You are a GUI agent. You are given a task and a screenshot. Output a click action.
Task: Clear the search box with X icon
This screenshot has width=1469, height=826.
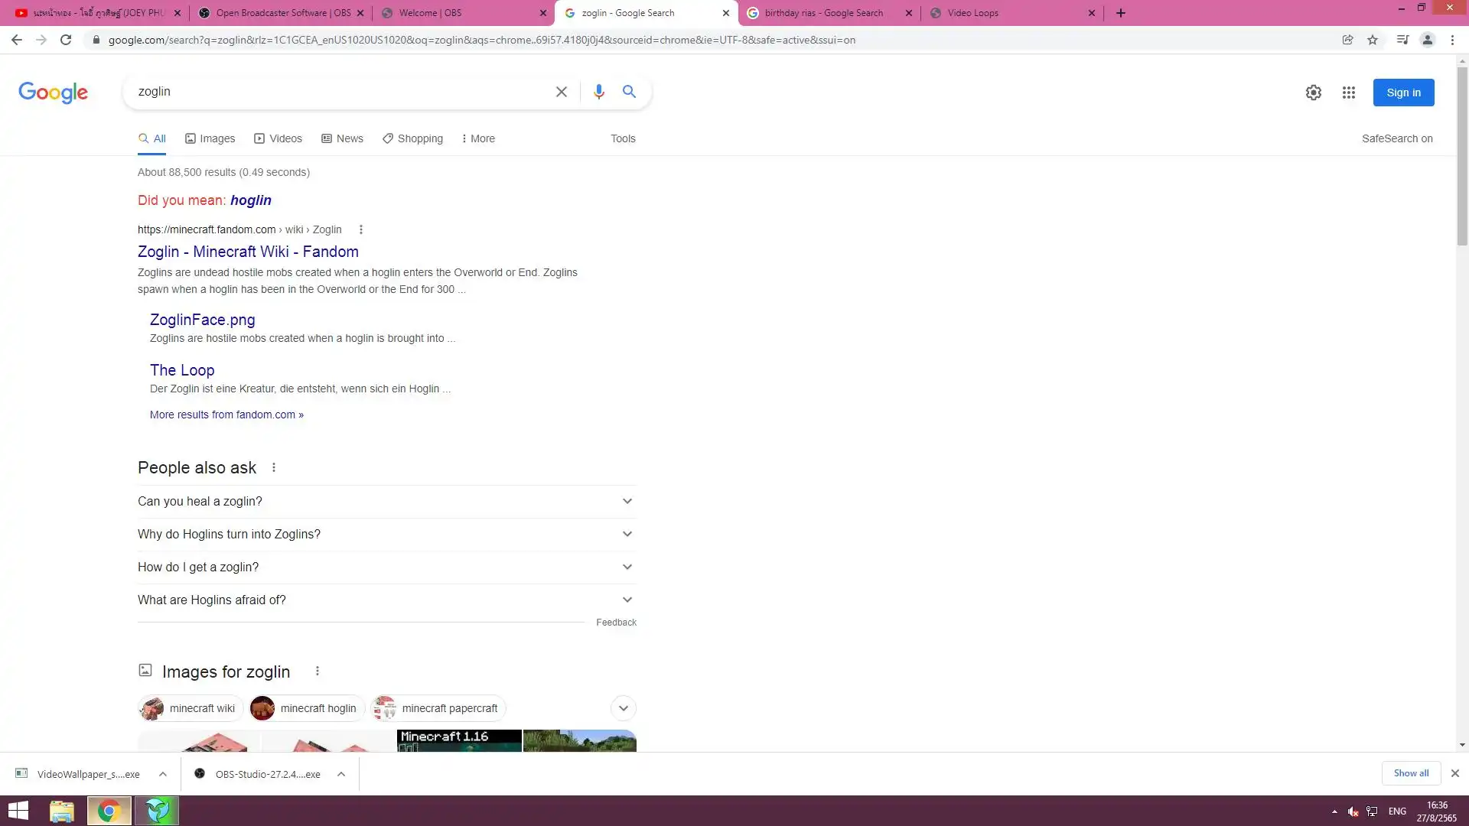point(561,92)
